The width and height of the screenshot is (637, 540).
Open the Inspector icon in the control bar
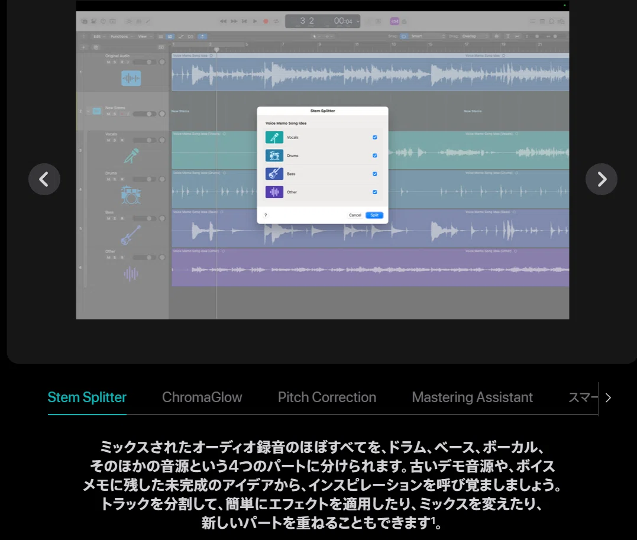point(93,21)
